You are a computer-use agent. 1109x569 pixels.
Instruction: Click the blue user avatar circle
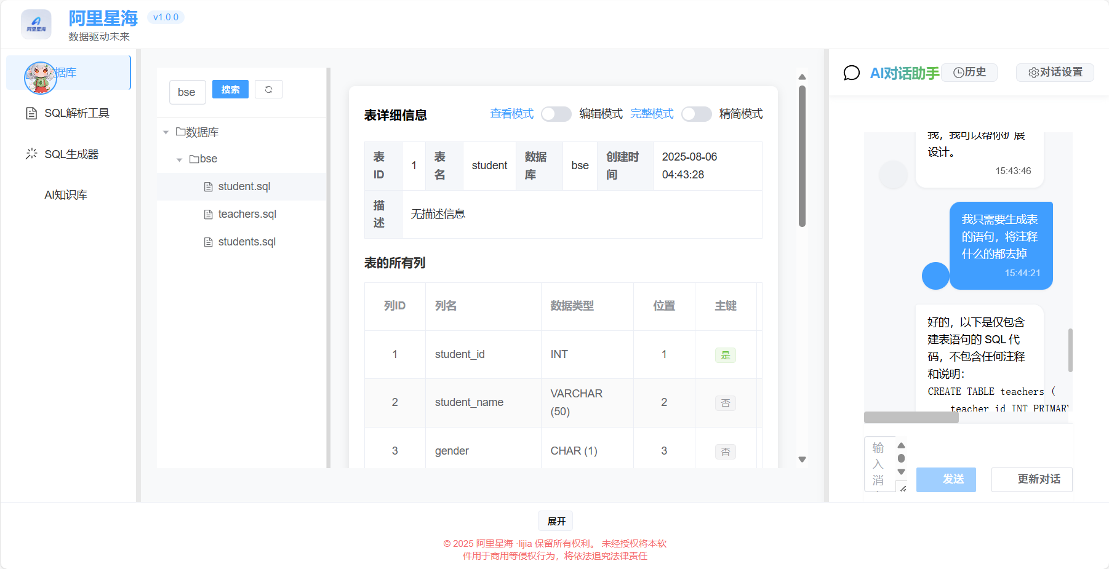pyautogui.click(x=935, y=276)
